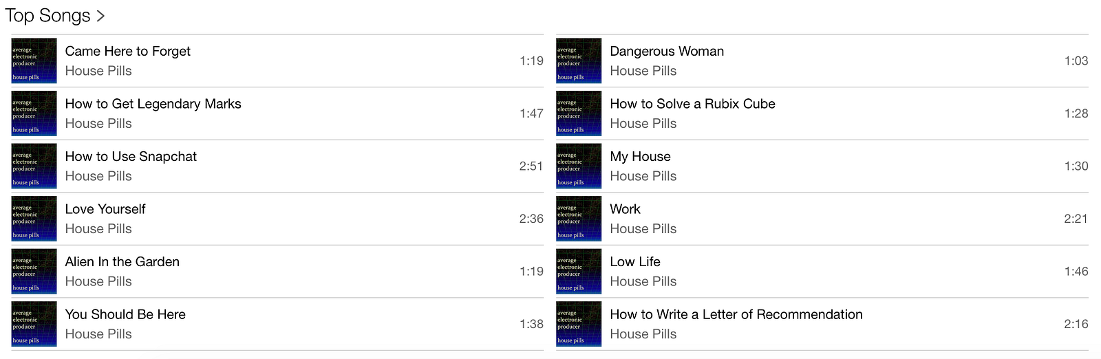1101x359 pixels.
Task: Select the Came Here to Forget title
Action: point(128,52)
